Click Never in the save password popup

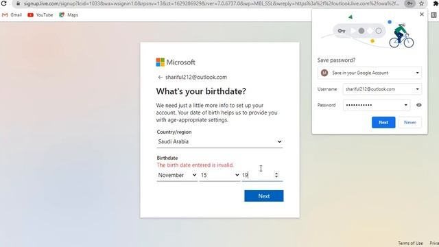point(410,122)
